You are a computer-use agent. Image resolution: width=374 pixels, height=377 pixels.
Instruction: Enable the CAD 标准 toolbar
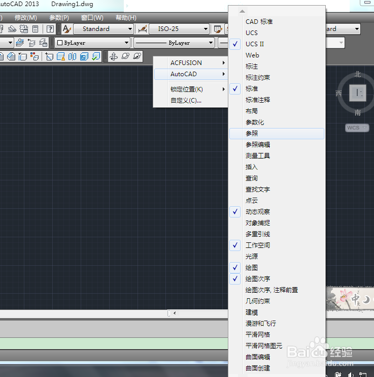[277, 22]
